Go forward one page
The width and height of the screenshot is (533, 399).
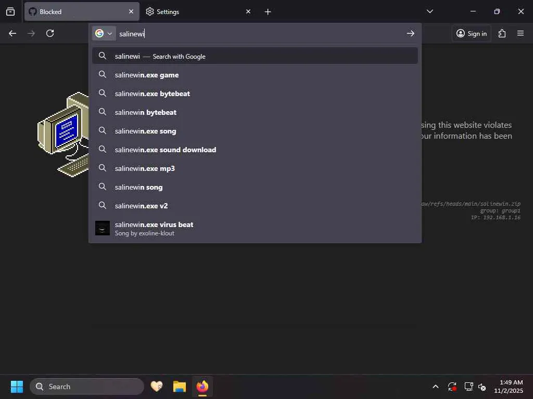point(31,33)
